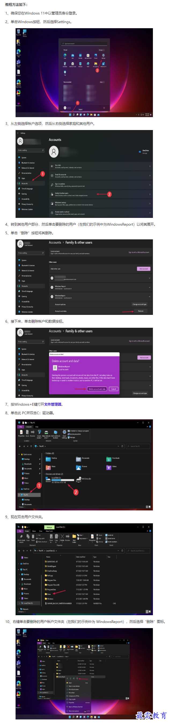This screenshot has height=724, width=169.
Task: Sort by Date modified column header
Action: point(80,557)
